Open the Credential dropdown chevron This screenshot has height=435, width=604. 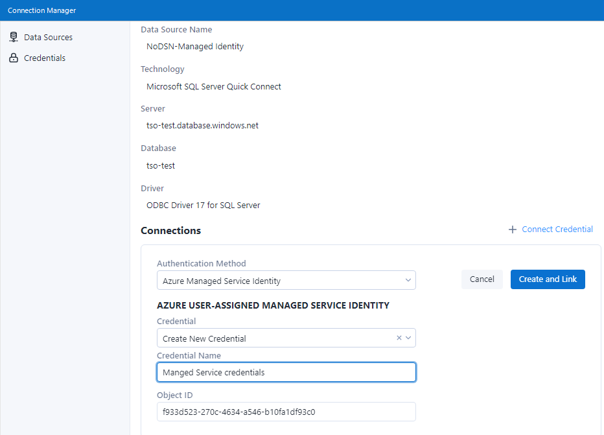408,338
